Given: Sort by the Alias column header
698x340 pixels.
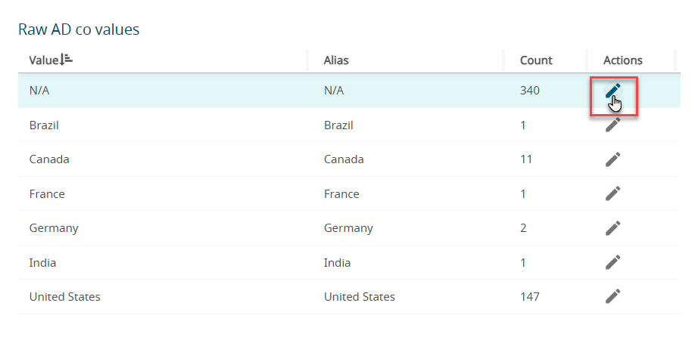Looking at the screenshot, I should coord(336,60).
